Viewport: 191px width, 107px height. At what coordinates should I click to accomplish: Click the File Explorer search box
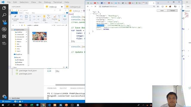(x=62, y=25)
